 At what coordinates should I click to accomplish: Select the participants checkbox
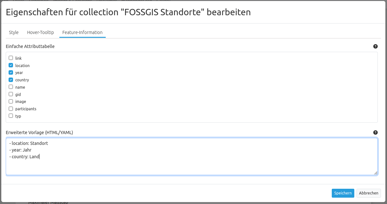point(11,109)
